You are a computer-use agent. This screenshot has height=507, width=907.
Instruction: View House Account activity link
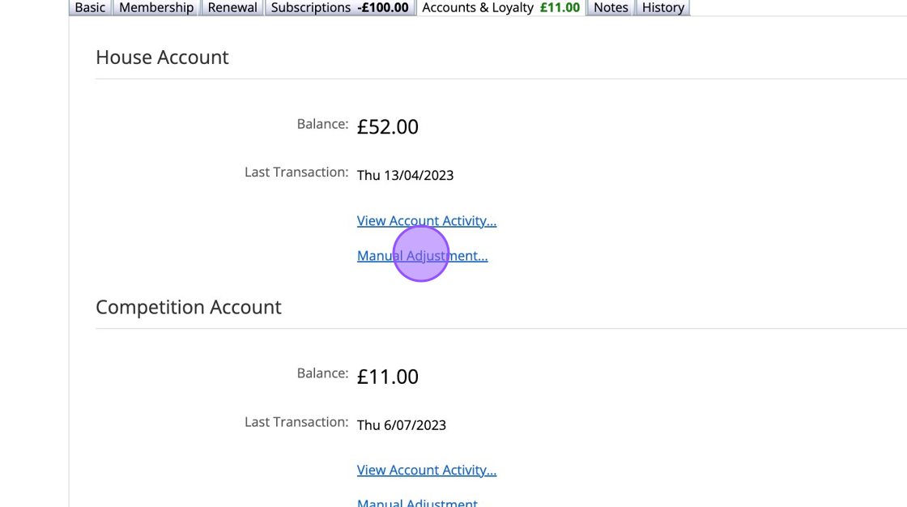click(426, 220)
